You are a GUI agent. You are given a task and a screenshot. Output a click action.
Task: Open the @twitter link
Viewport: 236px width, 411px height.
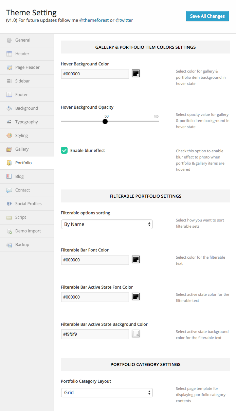(124, 20)
